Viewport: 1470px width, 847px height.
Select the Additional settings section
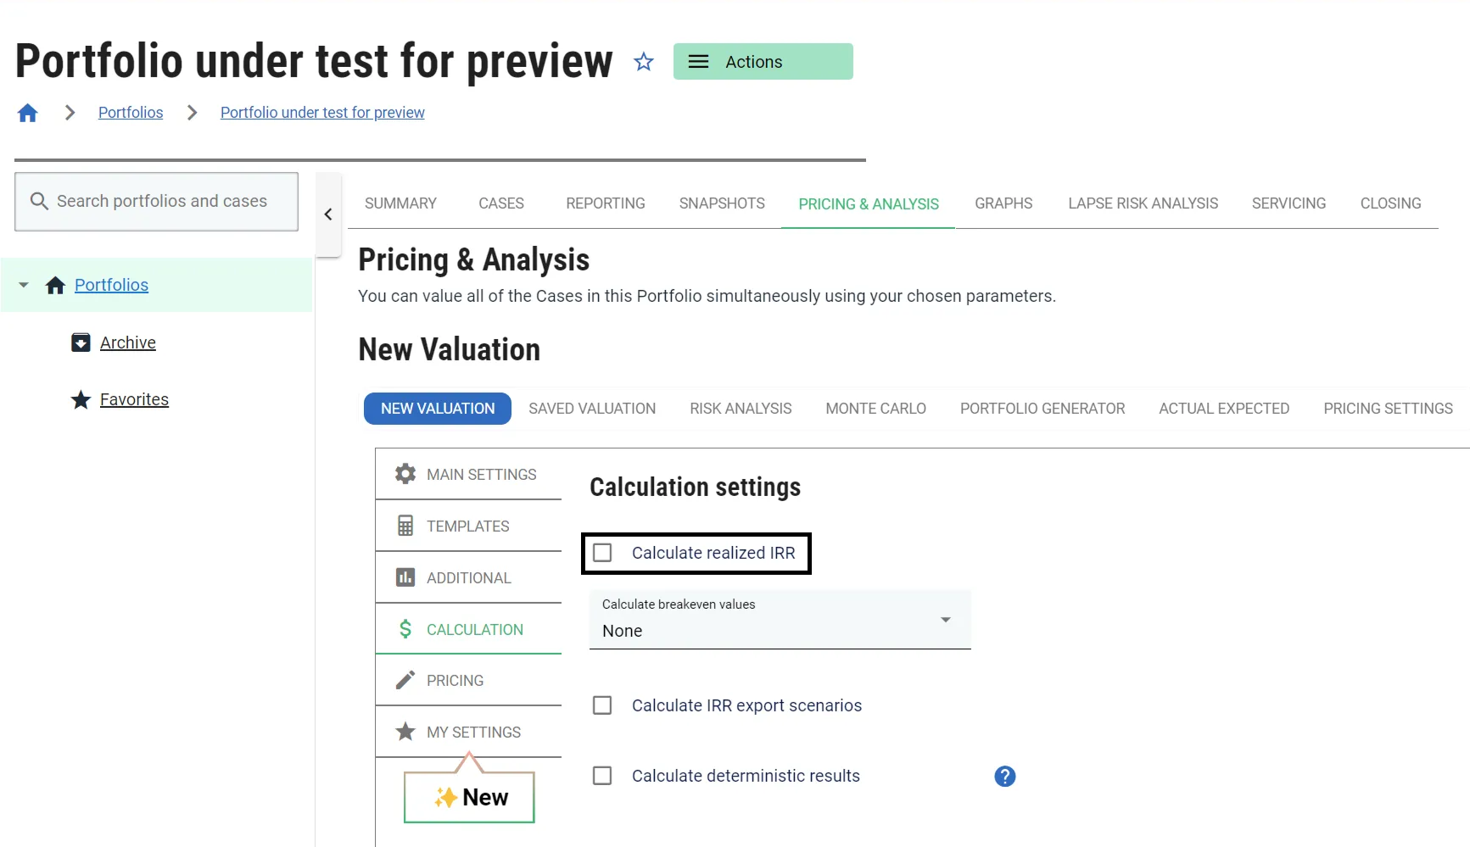(x=468, y=577)
